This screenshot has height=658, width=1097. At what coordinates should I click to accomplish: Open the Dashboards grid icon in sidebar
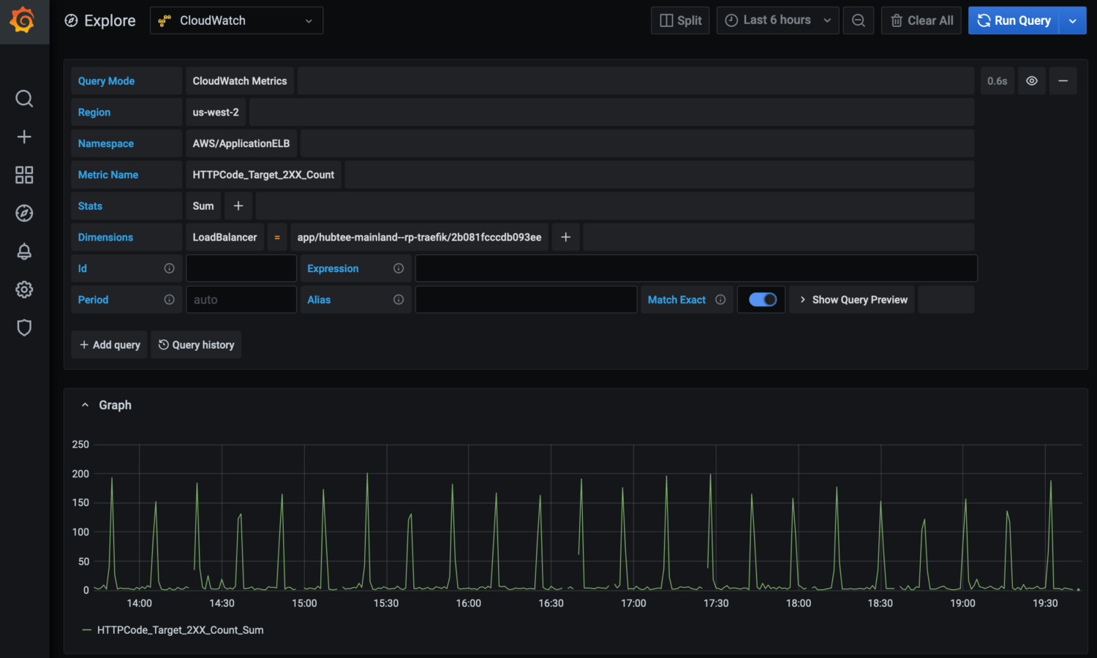coord(24,175)
